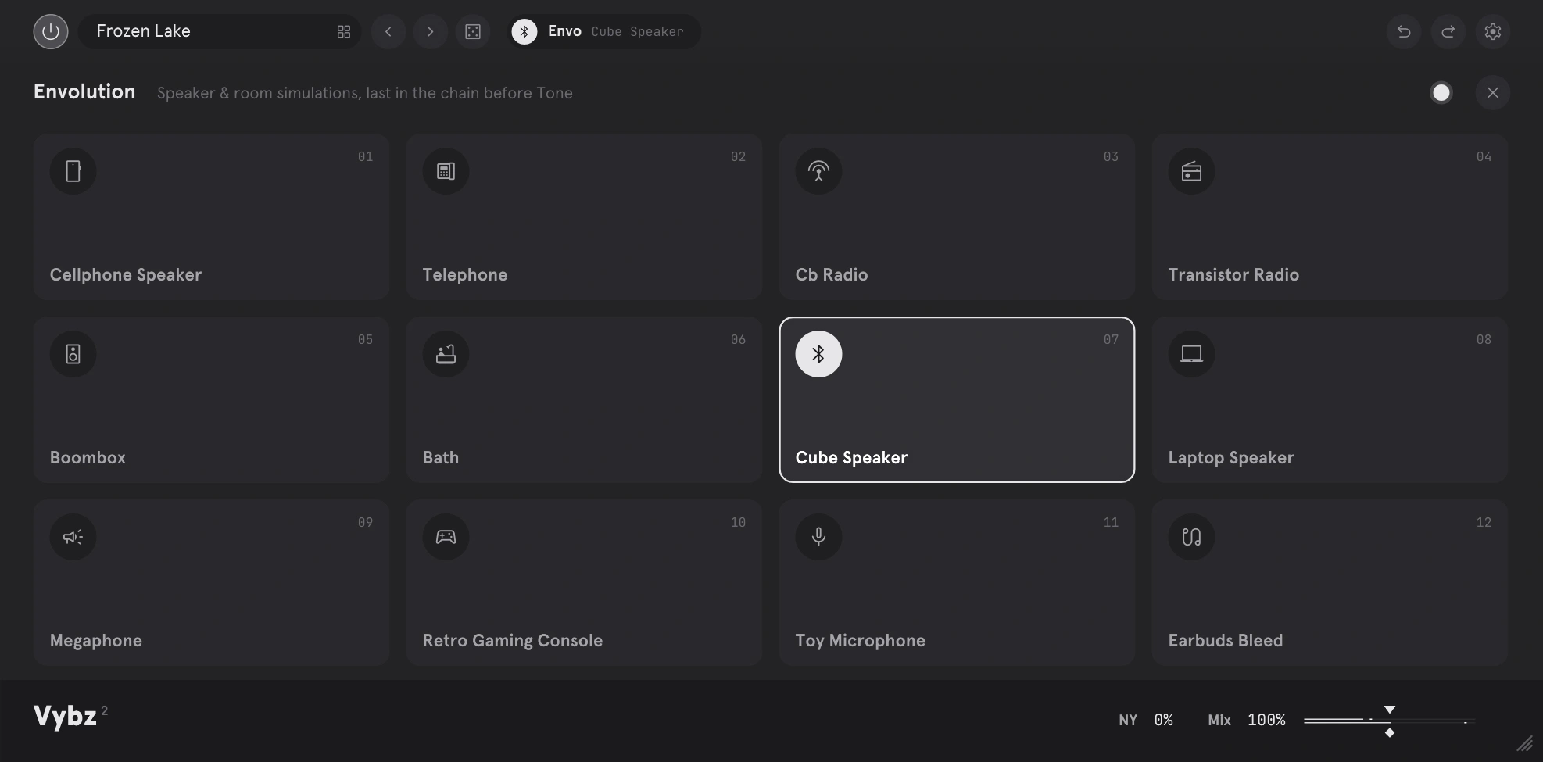Click the Earbuds Bleed earbuds icon
This screenshot has width=1543, height=762.
coord(1192,537)
